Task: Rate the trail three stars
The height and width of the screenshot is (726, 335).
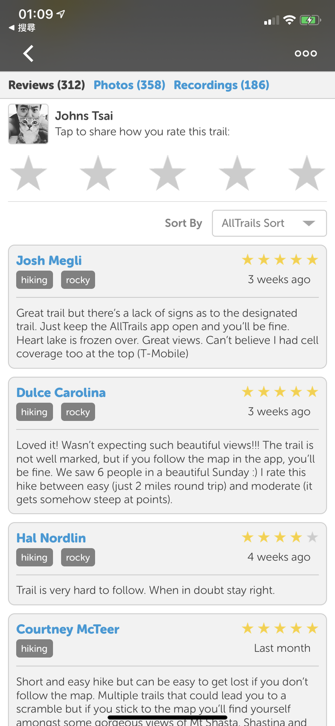Action: coord(167,173)
